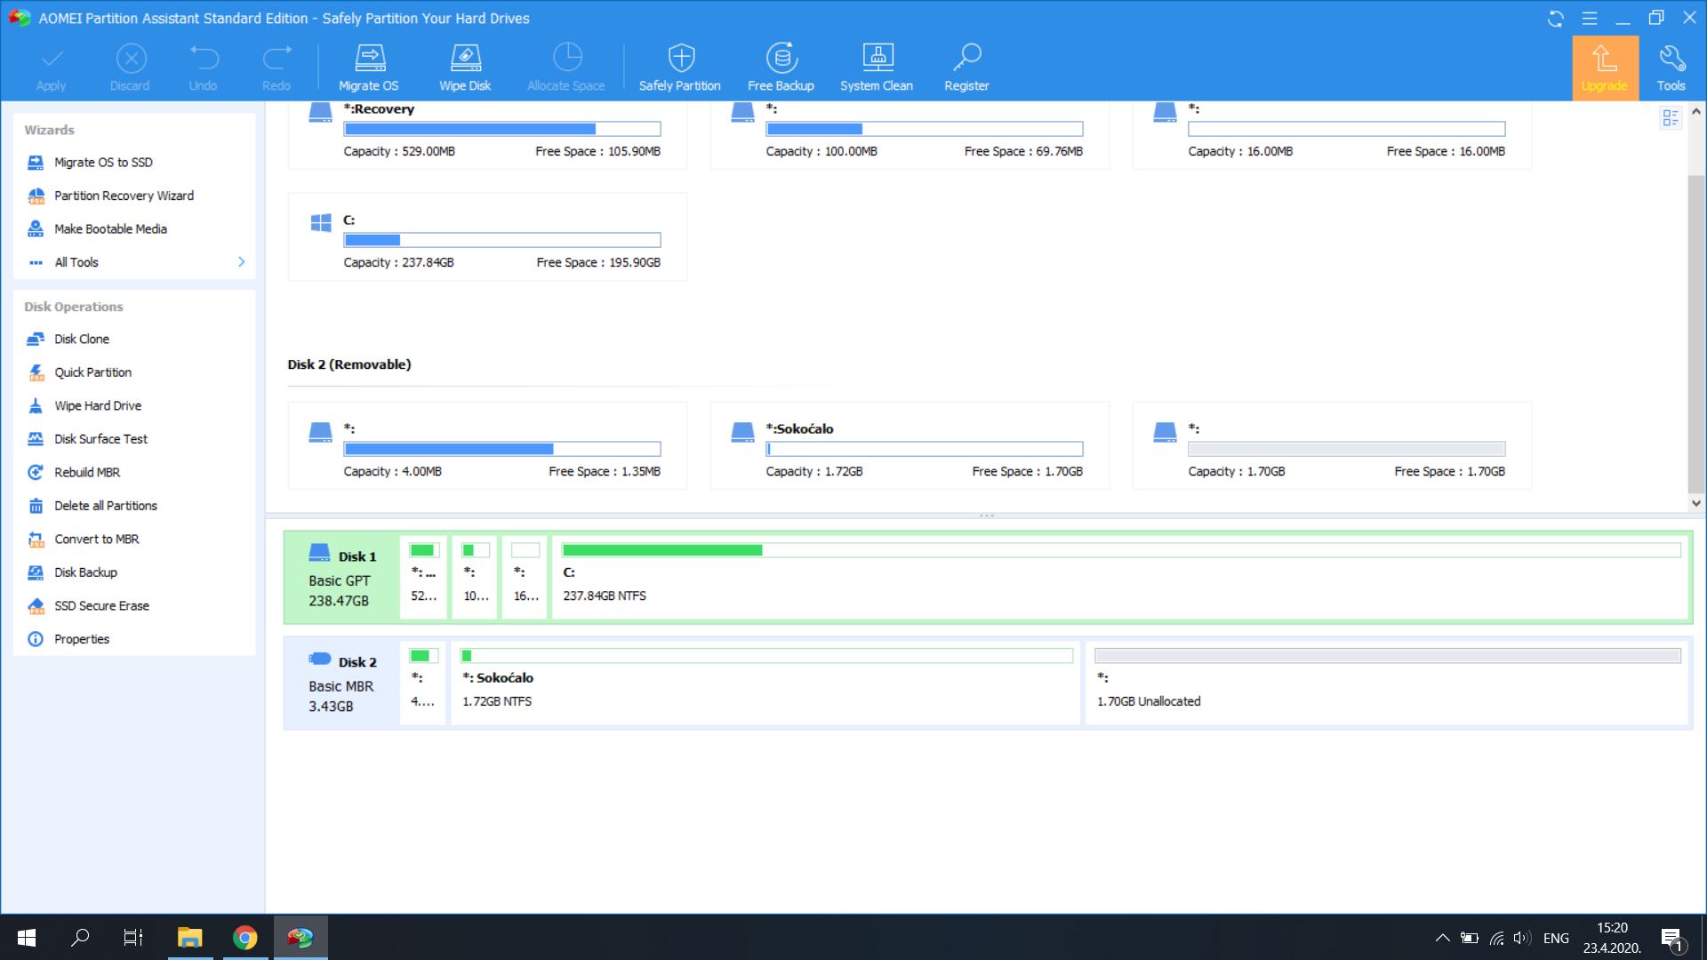The width and height of the screenshot is (1707, 960).
Task: Expand All Tools submenu arrow
Action: (241, 262)
